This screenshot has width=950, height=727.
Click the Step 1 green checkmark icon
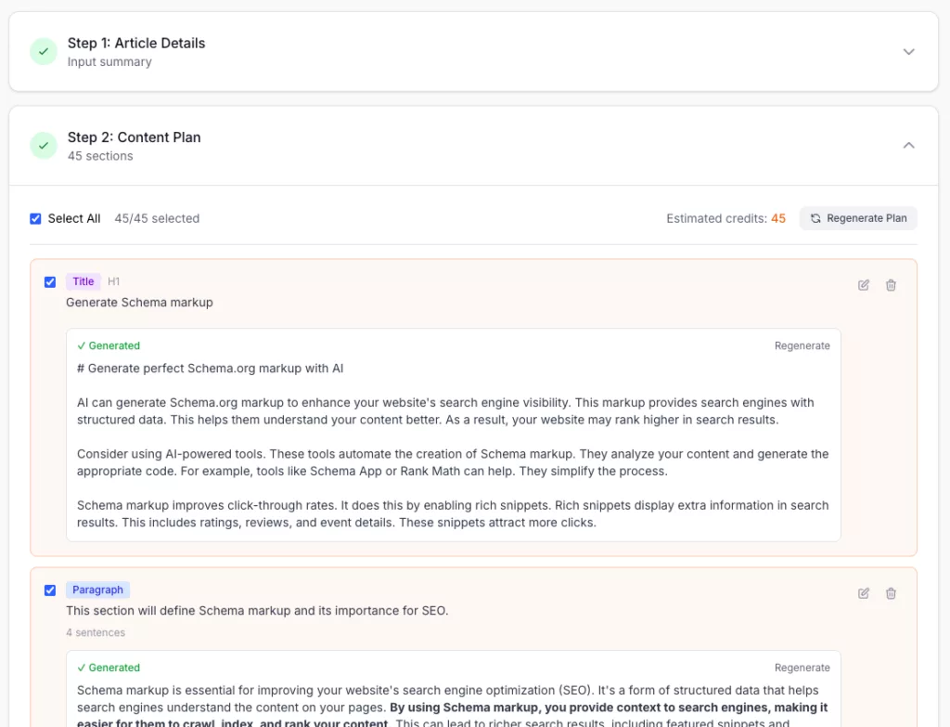coord(44,51)
